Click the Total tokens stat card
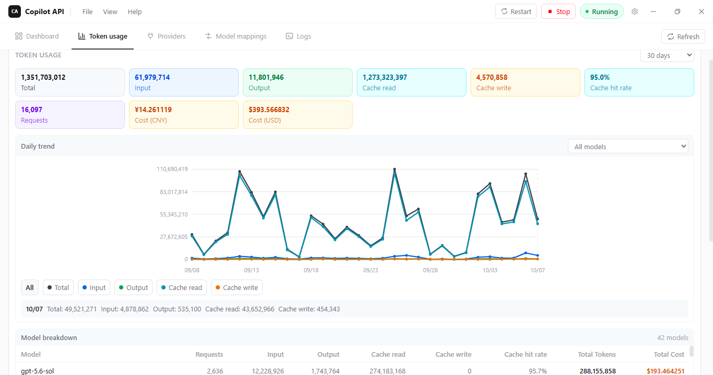Viewport: 713px width, 375px height. [x=70, y=82]
